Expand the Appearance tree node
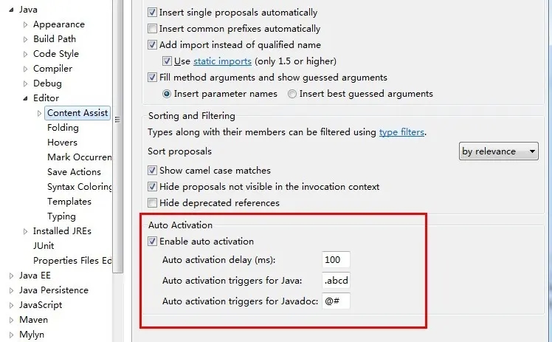This screenshot has height=342, width=552. pyautogui.click(x=26, y=24)
